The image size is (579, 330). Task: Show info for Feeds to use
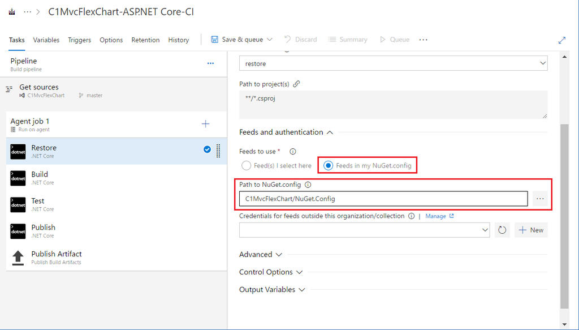[293, 152]
